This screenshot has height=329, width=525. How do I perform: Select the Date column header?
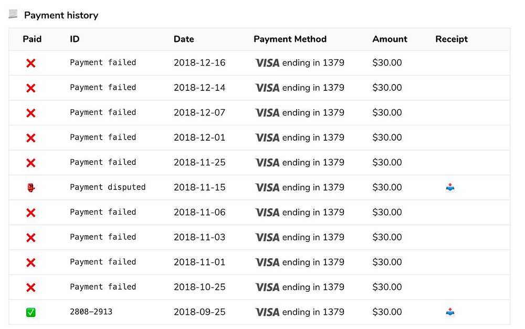184,39
